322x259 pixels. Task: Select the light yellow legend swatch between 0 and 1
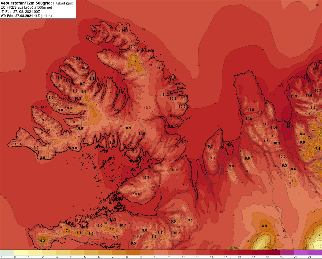[21, 253]
